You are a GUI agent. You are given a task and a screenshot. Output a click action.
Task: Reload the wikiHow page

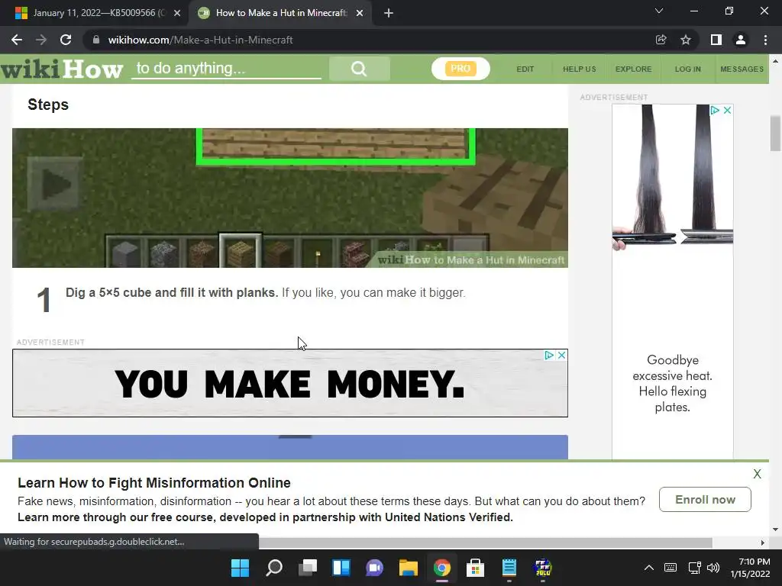[66, 40]
